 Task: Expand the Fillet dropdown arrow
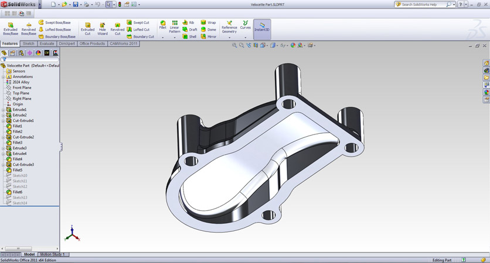pyautogui.click(x=163, y=37)
